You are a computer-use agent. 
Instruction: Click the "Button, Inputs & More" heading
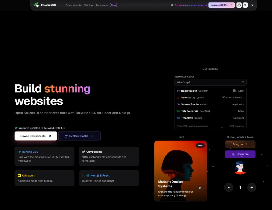click(x=240, y=137)
